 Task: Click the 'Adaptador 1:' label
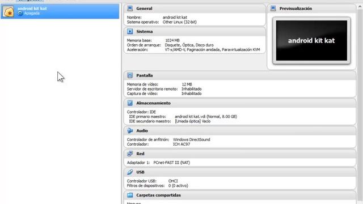(138, 163)
